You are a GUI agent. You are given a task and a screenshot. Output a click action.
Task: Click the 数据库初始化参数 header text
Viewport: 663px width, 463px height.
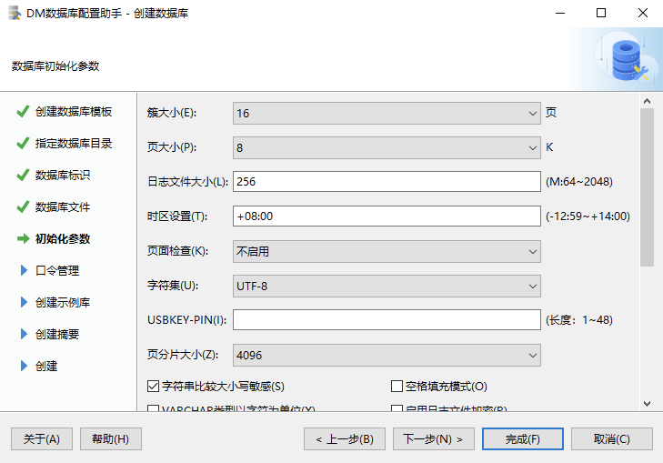55,66
